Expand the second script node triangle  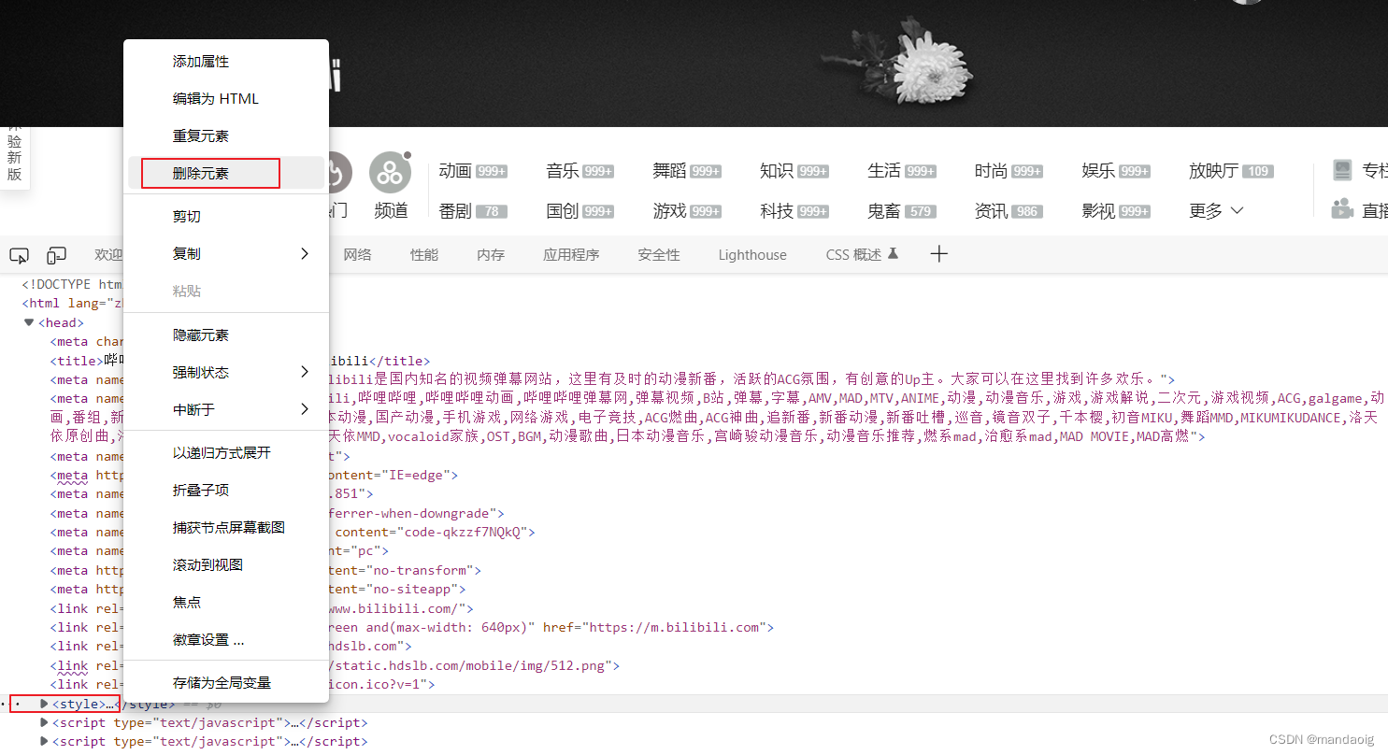click(44, 741)
